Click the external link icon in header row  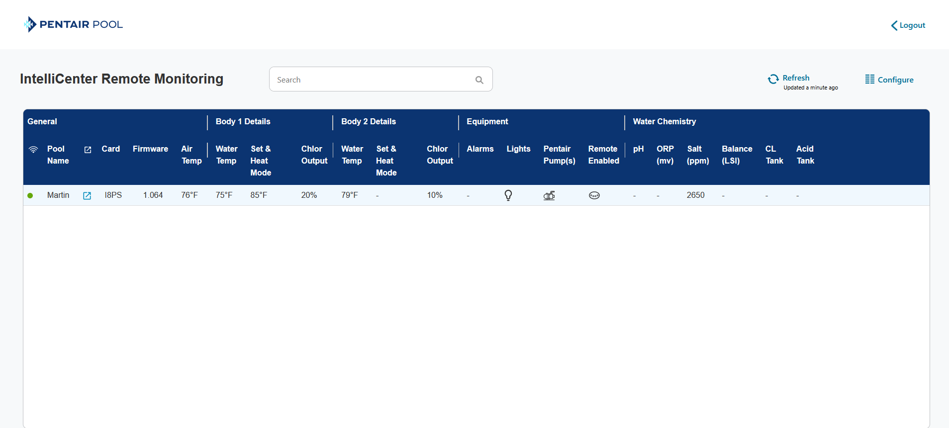[88, 150]
